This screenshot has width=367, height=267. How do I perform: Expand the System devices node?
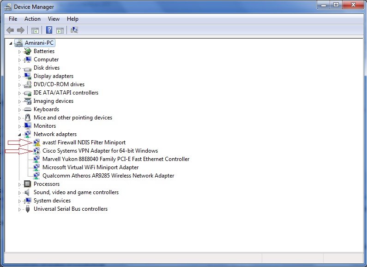(19, 201)
